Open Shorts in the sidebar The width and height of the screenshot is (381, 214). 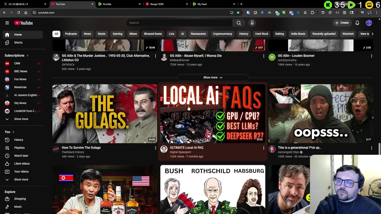23,43
